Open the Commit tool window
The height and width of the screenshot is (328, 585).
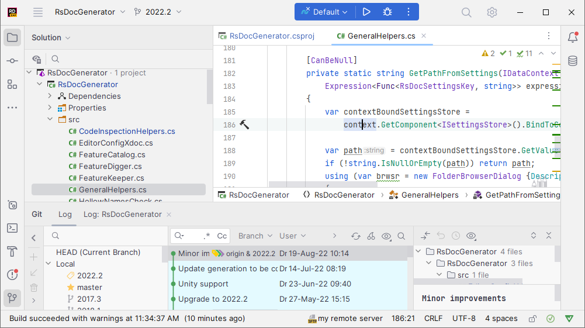tap(12, 61)
